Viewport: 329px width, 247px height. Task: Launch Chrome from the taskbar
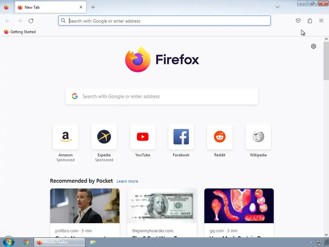click(26, 242)
